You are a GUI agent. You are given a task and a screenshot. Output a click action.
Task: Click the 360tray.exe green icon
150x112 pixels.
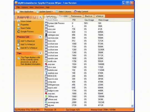46,97
